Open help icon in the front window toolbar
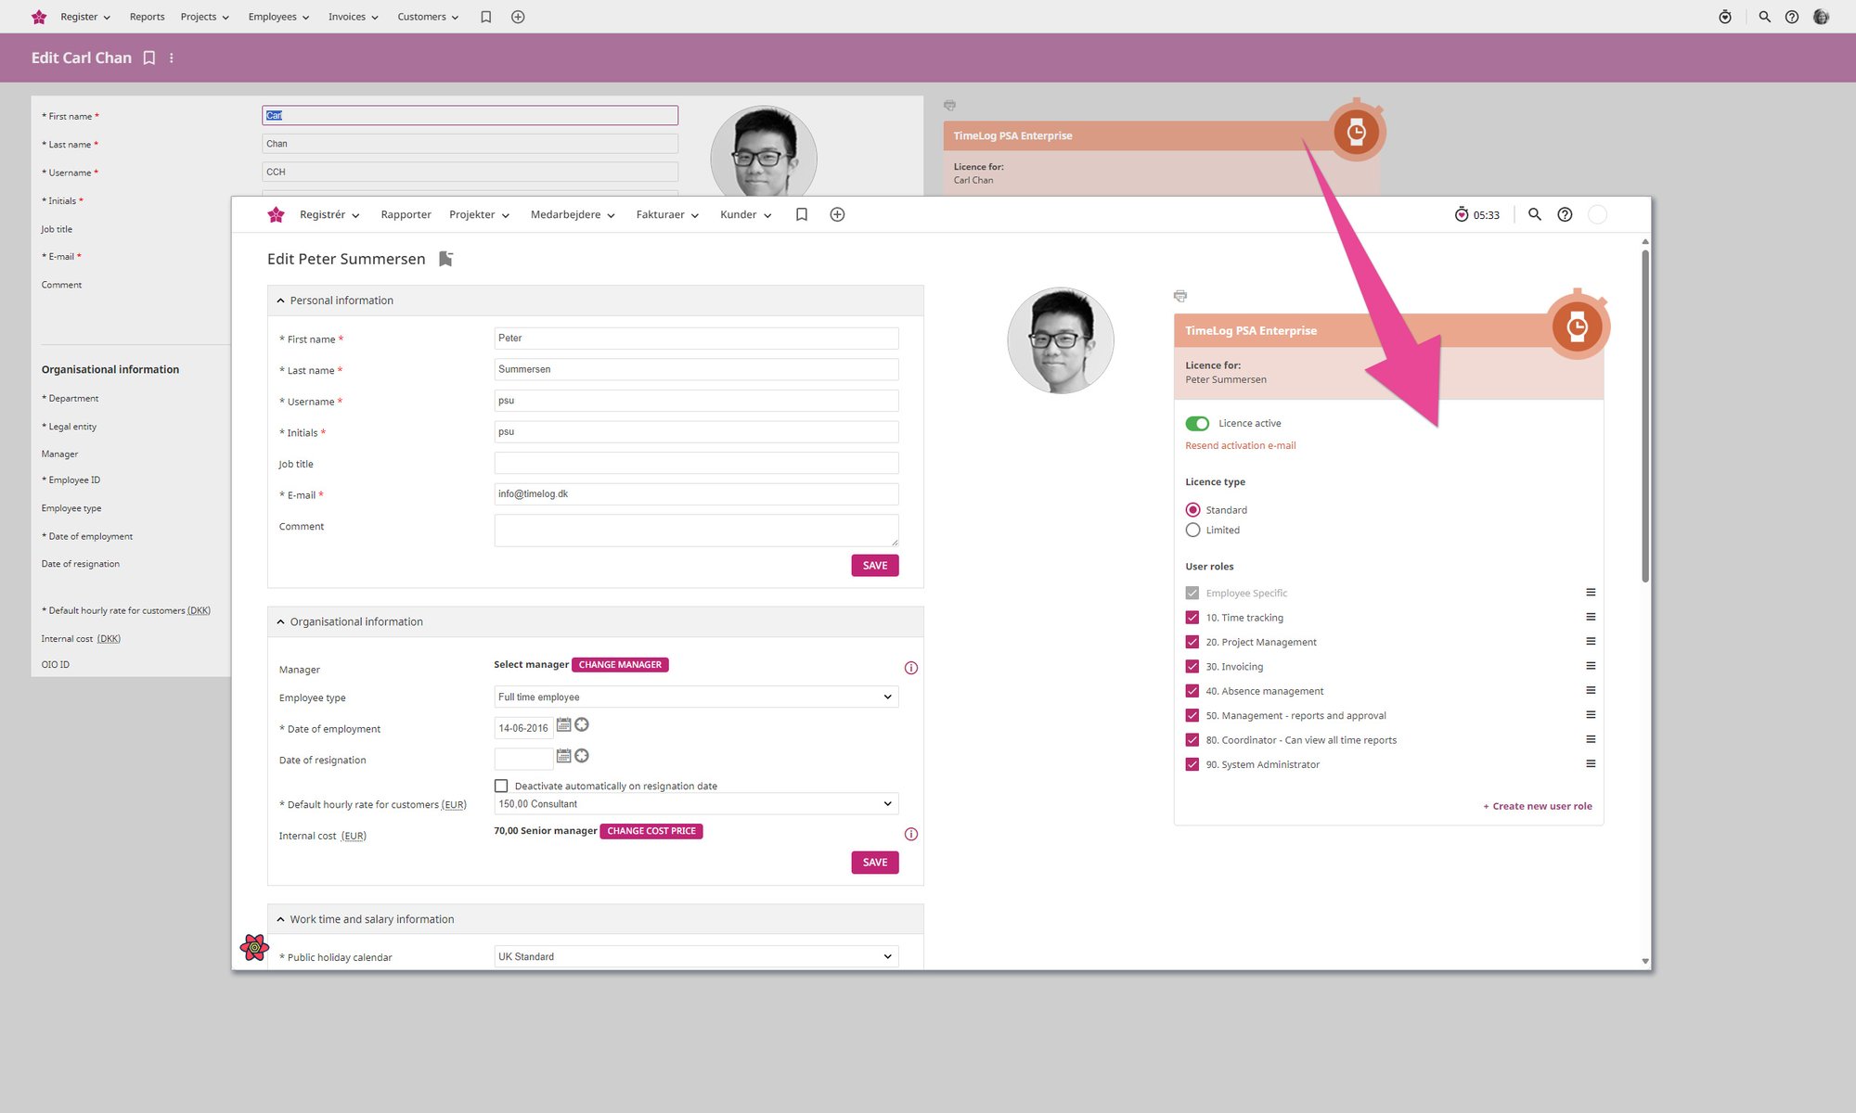The image size is (1856, 1113). click(x=1565, y=214)
